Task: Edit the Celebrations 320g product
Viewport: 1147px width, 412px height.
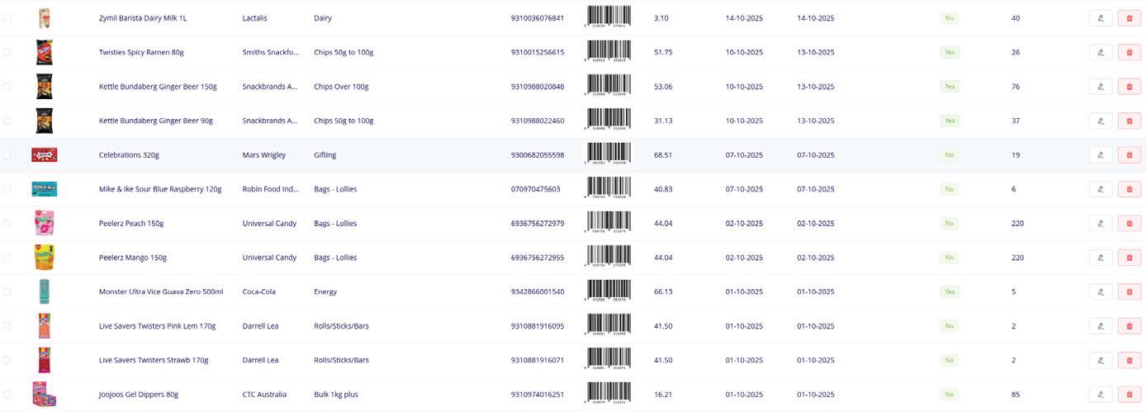Action: click(x=1101, y=154)
